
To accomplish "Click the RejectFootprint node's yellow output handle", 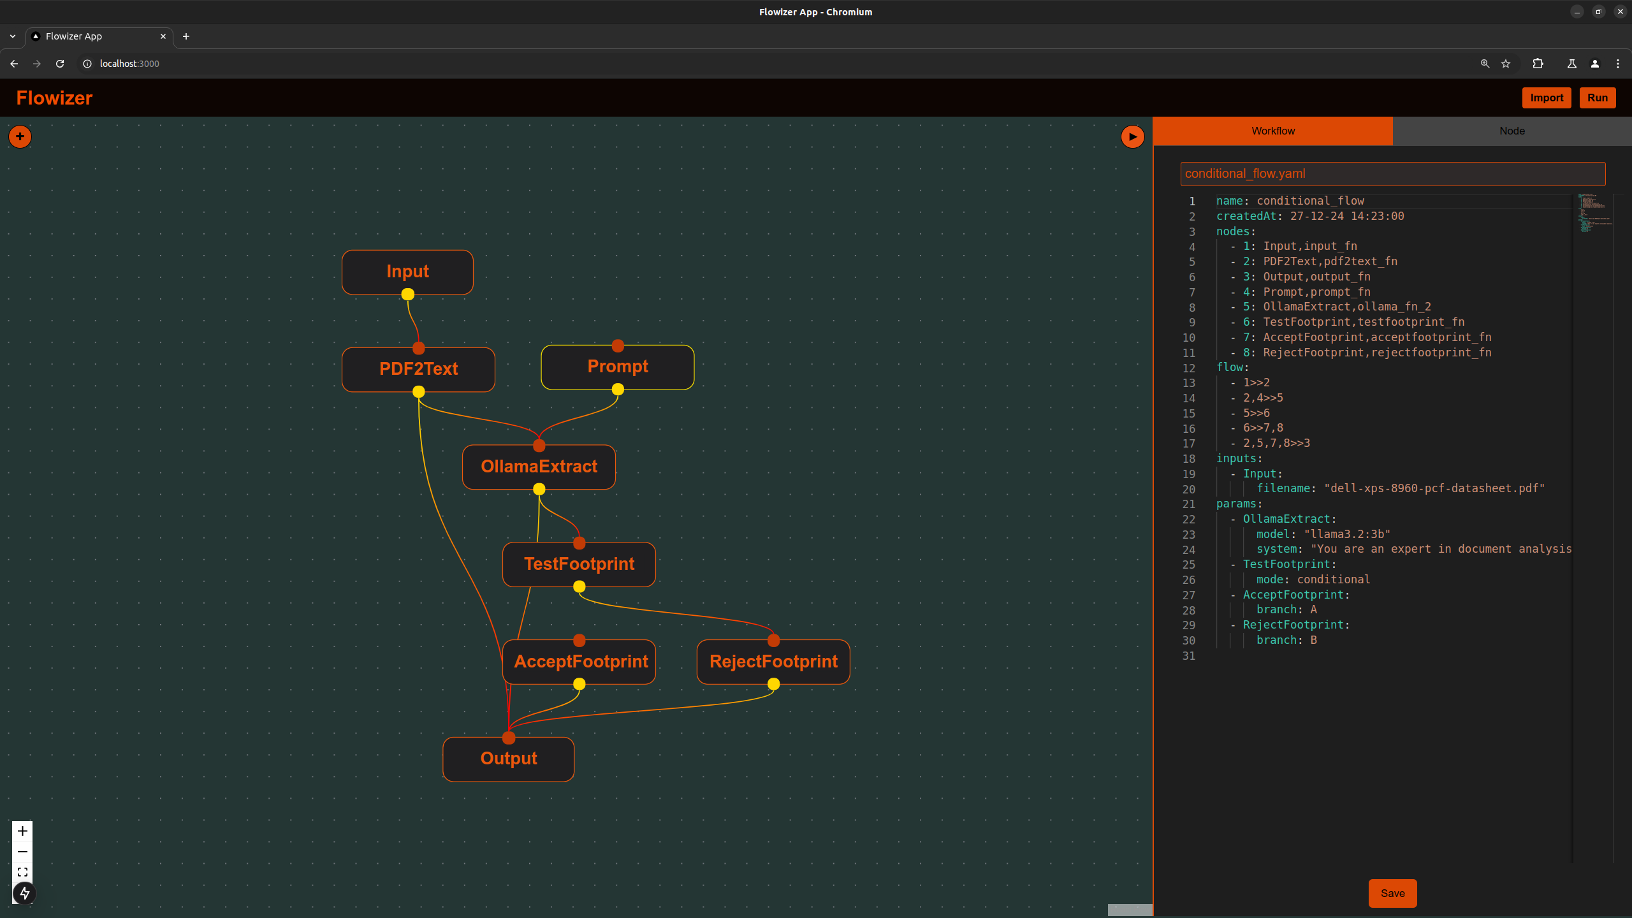I will [773, 684].
